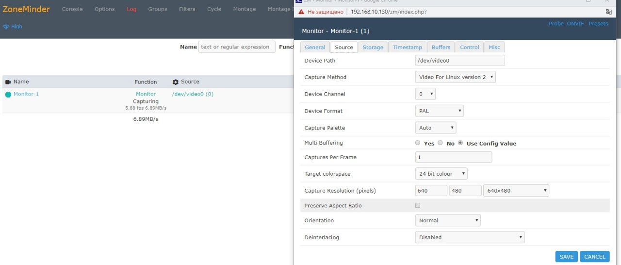
Task: Open the Orientation dropdown
Action: (x=448, y=220)
